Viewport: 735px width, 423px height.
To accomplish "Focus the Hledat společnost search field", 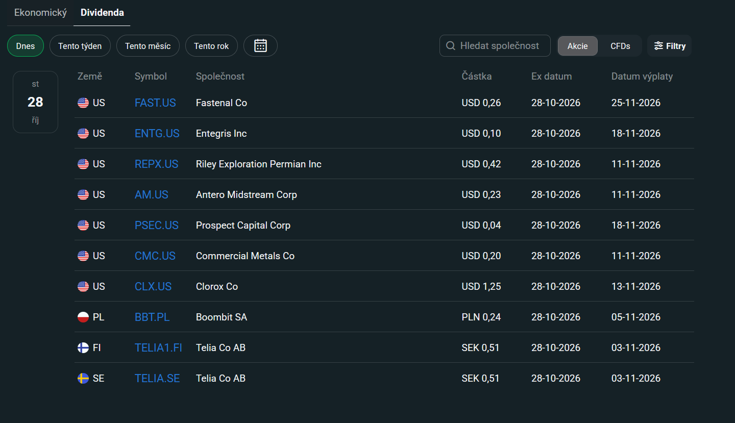I will (x=495, y=46).
